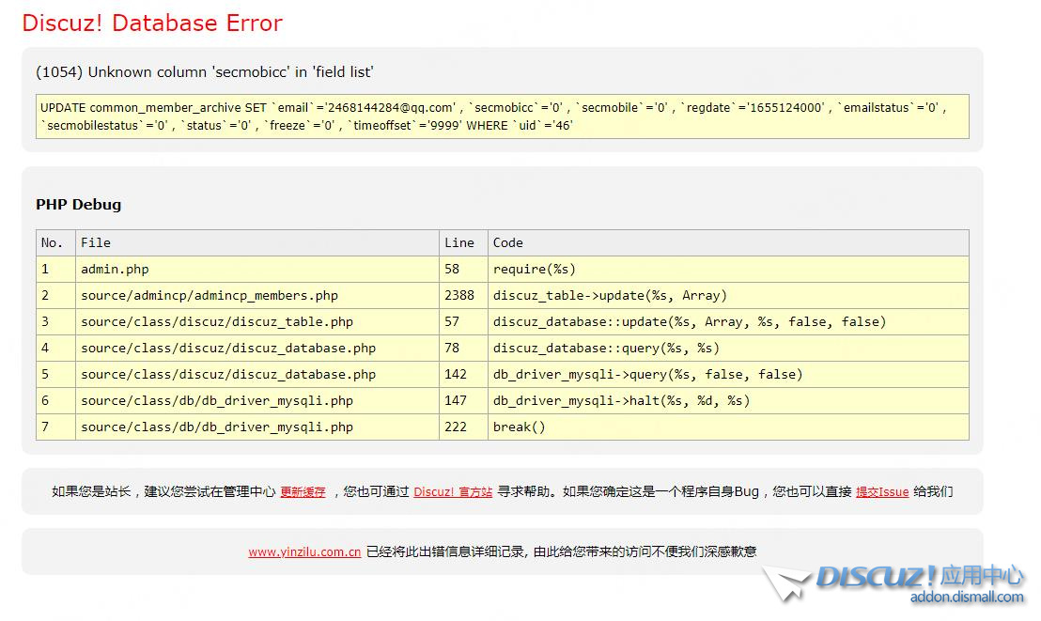The height and width of the screenshot is (621, 1041).
Task: Follow the 提交Issue link
Action: click(x=882, y=492)
